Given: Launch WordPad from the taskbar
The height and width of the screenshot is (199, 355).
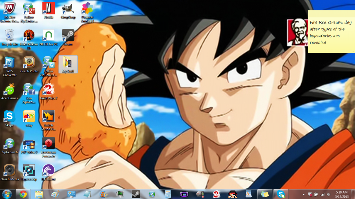Looking at the screenshot, I should click(248, 194).
